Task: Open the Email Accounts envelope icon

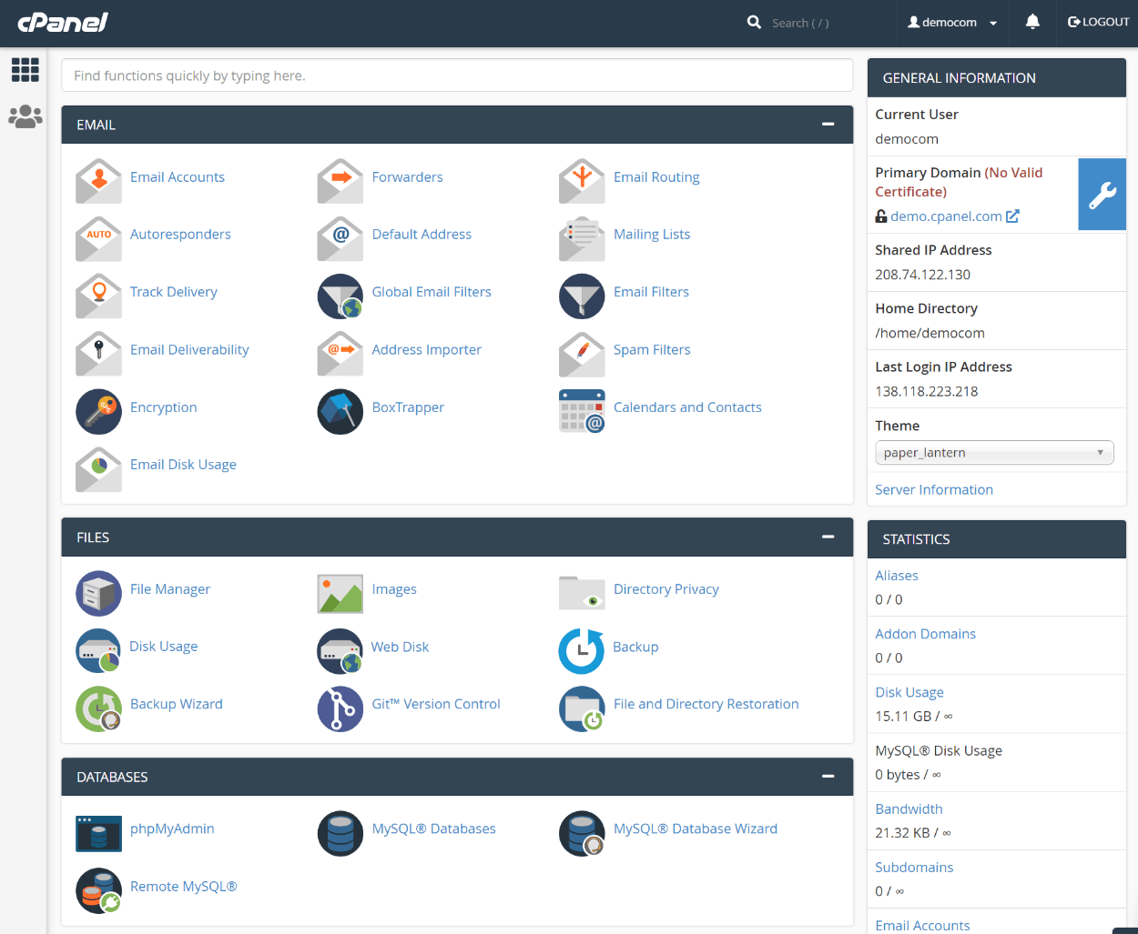Action: click(98, 180)
